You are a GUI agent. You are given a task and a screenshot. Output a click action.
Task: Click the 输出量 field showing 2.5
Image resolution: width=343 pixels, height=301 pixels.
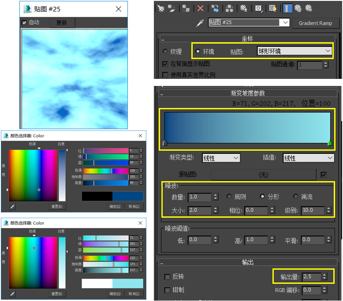pyautogui.click(x=312, y=276)
